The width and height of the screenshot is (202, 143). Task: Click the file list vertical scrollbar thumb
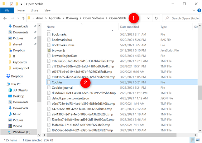click(200, 92)
